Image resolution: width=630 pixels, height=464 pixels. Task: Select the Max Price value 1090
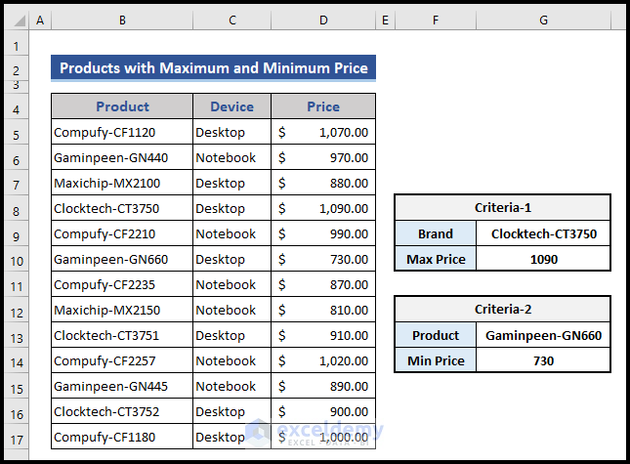tap(543, 259)
